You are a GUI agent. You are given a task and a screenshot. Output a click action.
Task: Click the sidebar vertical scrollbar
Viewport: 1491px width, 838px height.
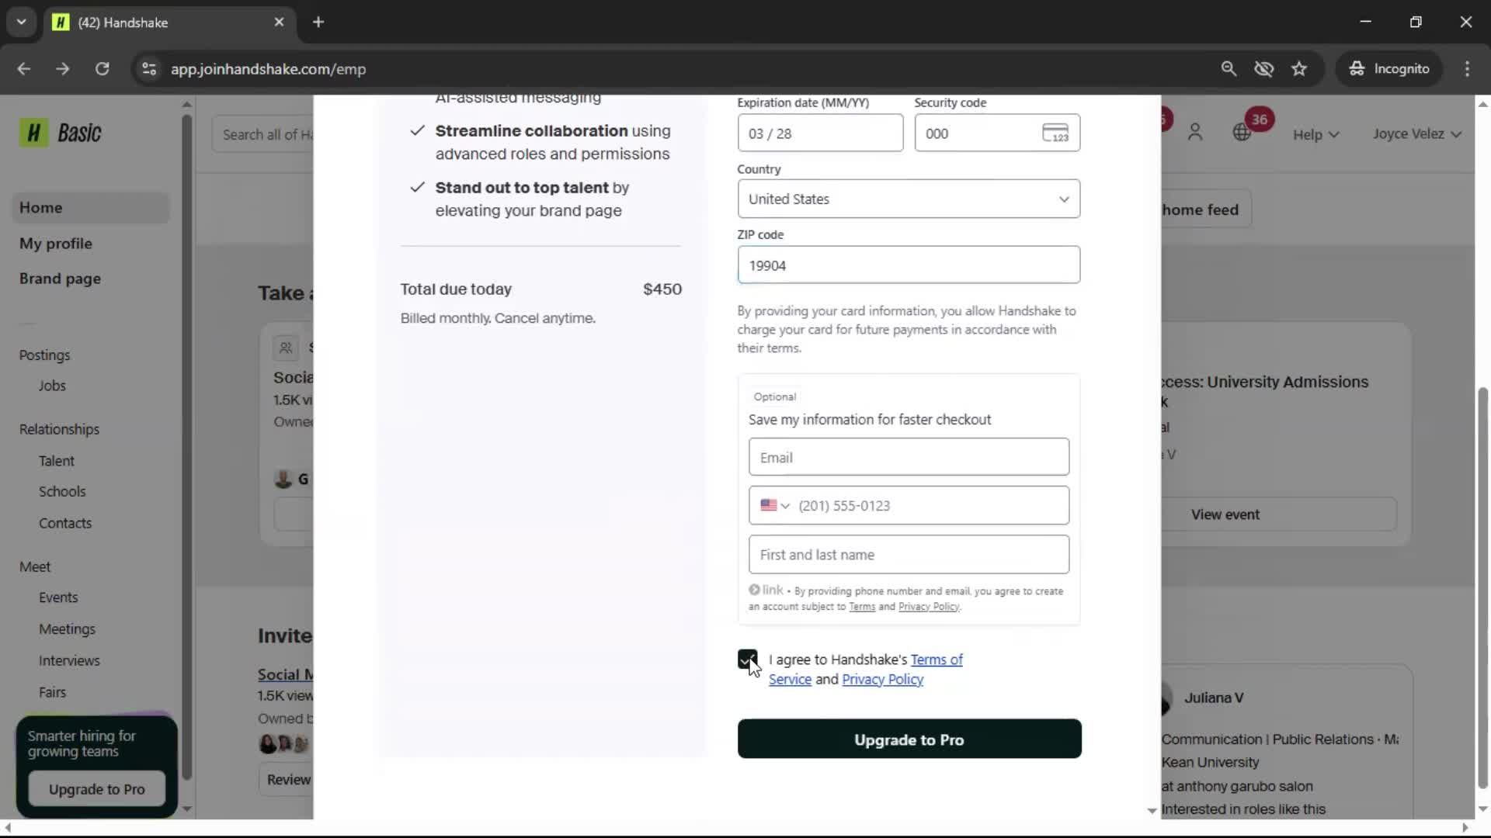point(186,446)
